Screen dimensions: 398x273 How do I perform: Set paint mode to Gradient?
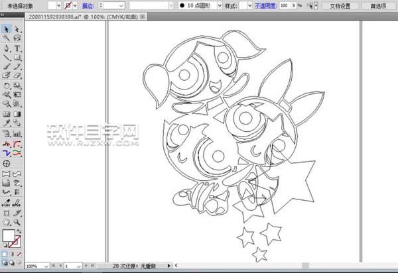tap(12, 254)
